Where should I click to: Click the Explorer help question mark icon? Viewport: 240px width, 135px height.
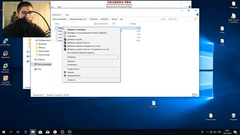pyautogui.click(x=198, y=15)
